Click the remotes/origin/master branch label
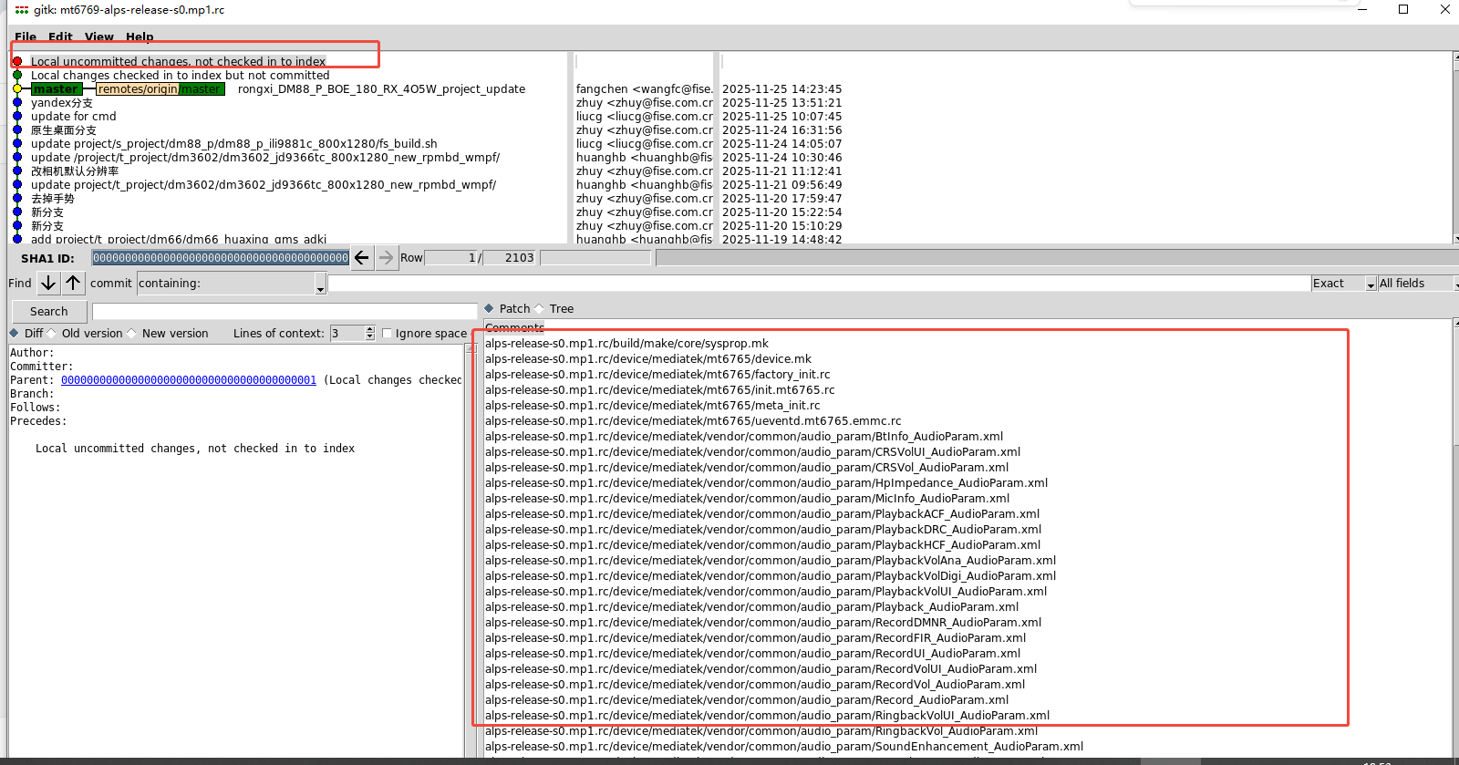Viewport: 1459px width, 765px height. pos(160,89)
